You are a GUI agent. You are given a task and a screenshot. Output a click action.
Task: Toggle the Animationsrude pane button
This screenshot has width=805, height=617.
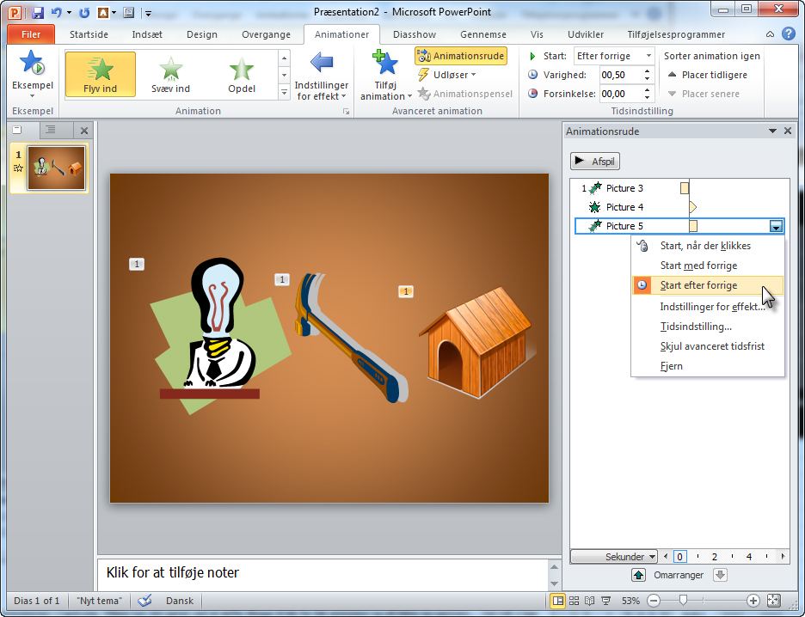[460, 56]
